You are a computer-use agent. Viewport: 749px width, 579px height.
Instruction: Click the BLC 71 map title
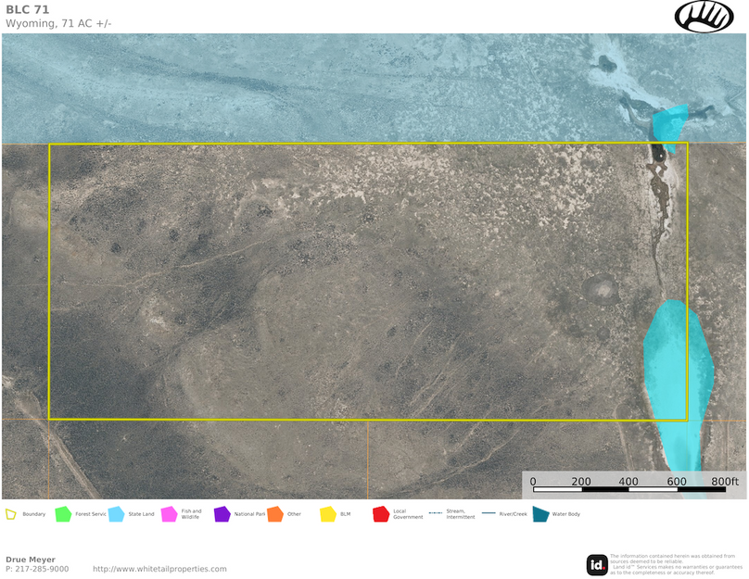(28, 9)
